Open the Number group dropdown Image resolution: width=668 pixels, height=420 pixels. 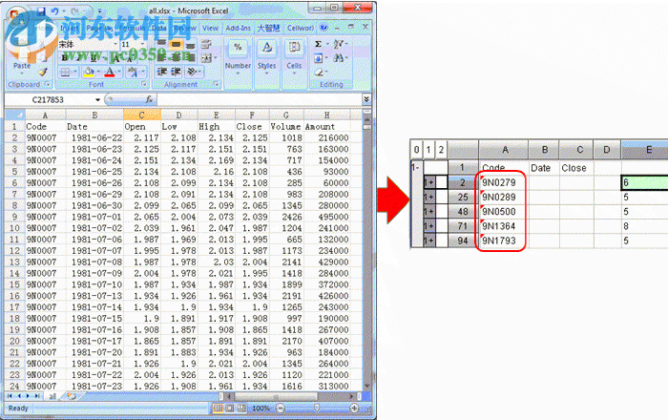[238, 73]
